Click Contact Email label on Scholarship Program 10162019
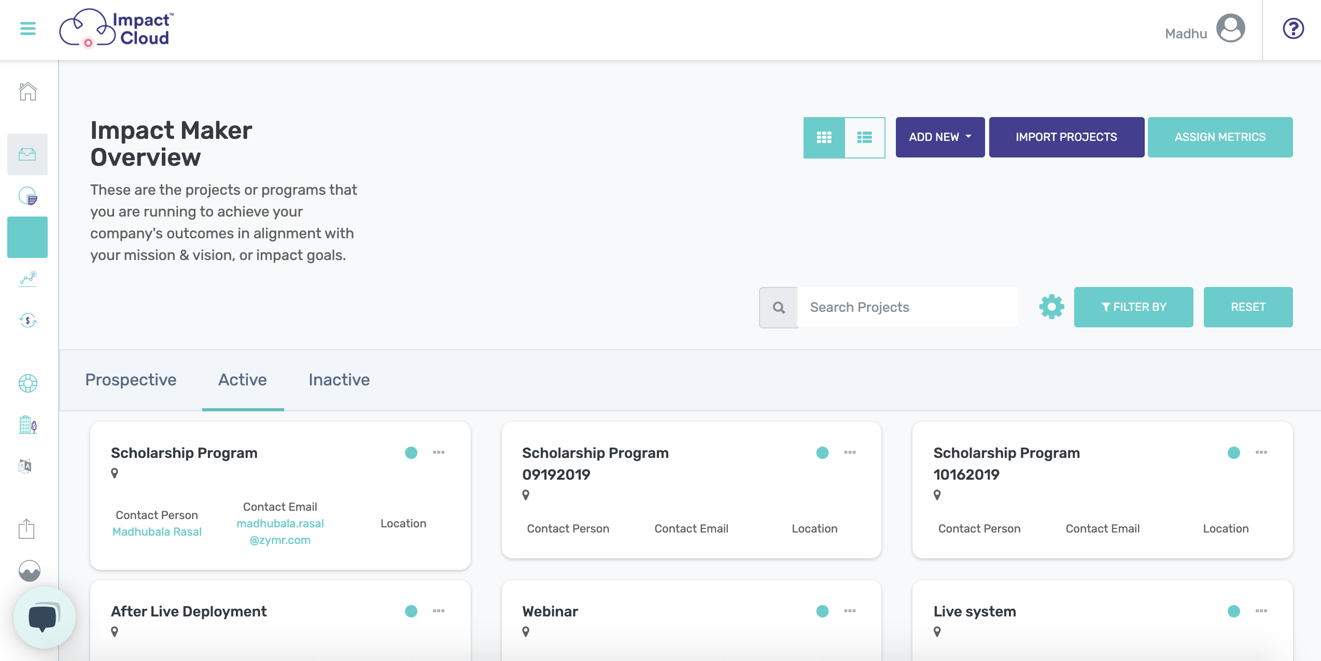Viewport: 1321px width, 661px height. click(x=1102, y=528)
